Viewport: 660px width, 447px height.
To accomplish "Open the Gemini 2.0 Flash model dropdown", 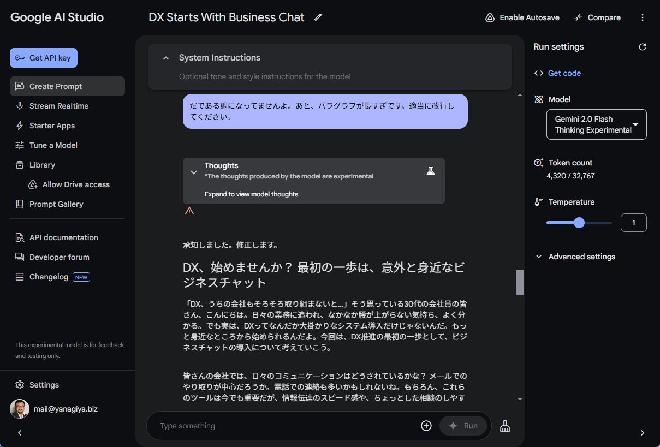I will click(597, 124).
